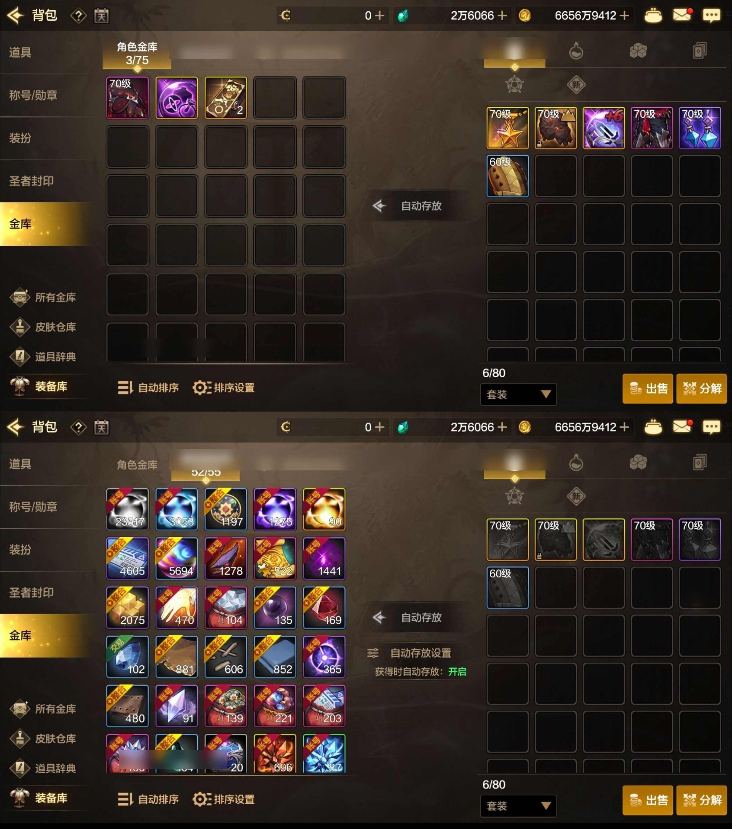Pick the ticket item with count 2
This screenshot has width=732, height=829.
coord(226,98)
